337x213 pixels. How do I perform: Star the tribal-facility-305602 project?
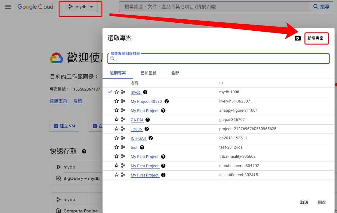coord(117,157)
